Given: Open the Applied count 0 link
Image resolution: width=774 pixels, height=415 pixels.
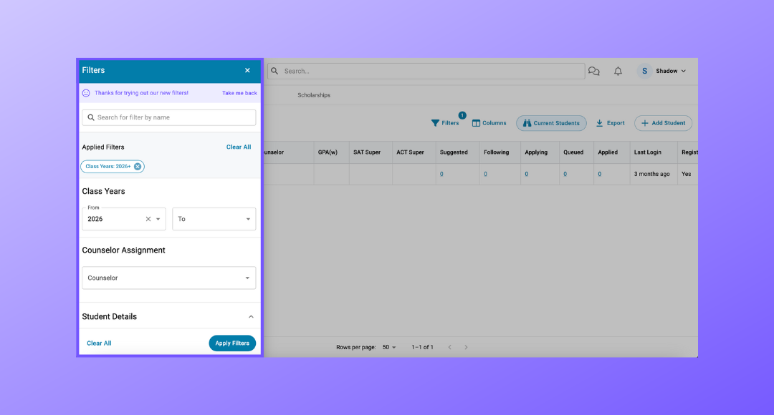Looking at the screenshot, I should (x=599, y=174).
